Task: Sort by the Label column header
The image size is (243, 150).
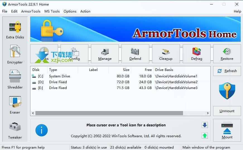Action: pyautogui.click(x=93, y=70)
